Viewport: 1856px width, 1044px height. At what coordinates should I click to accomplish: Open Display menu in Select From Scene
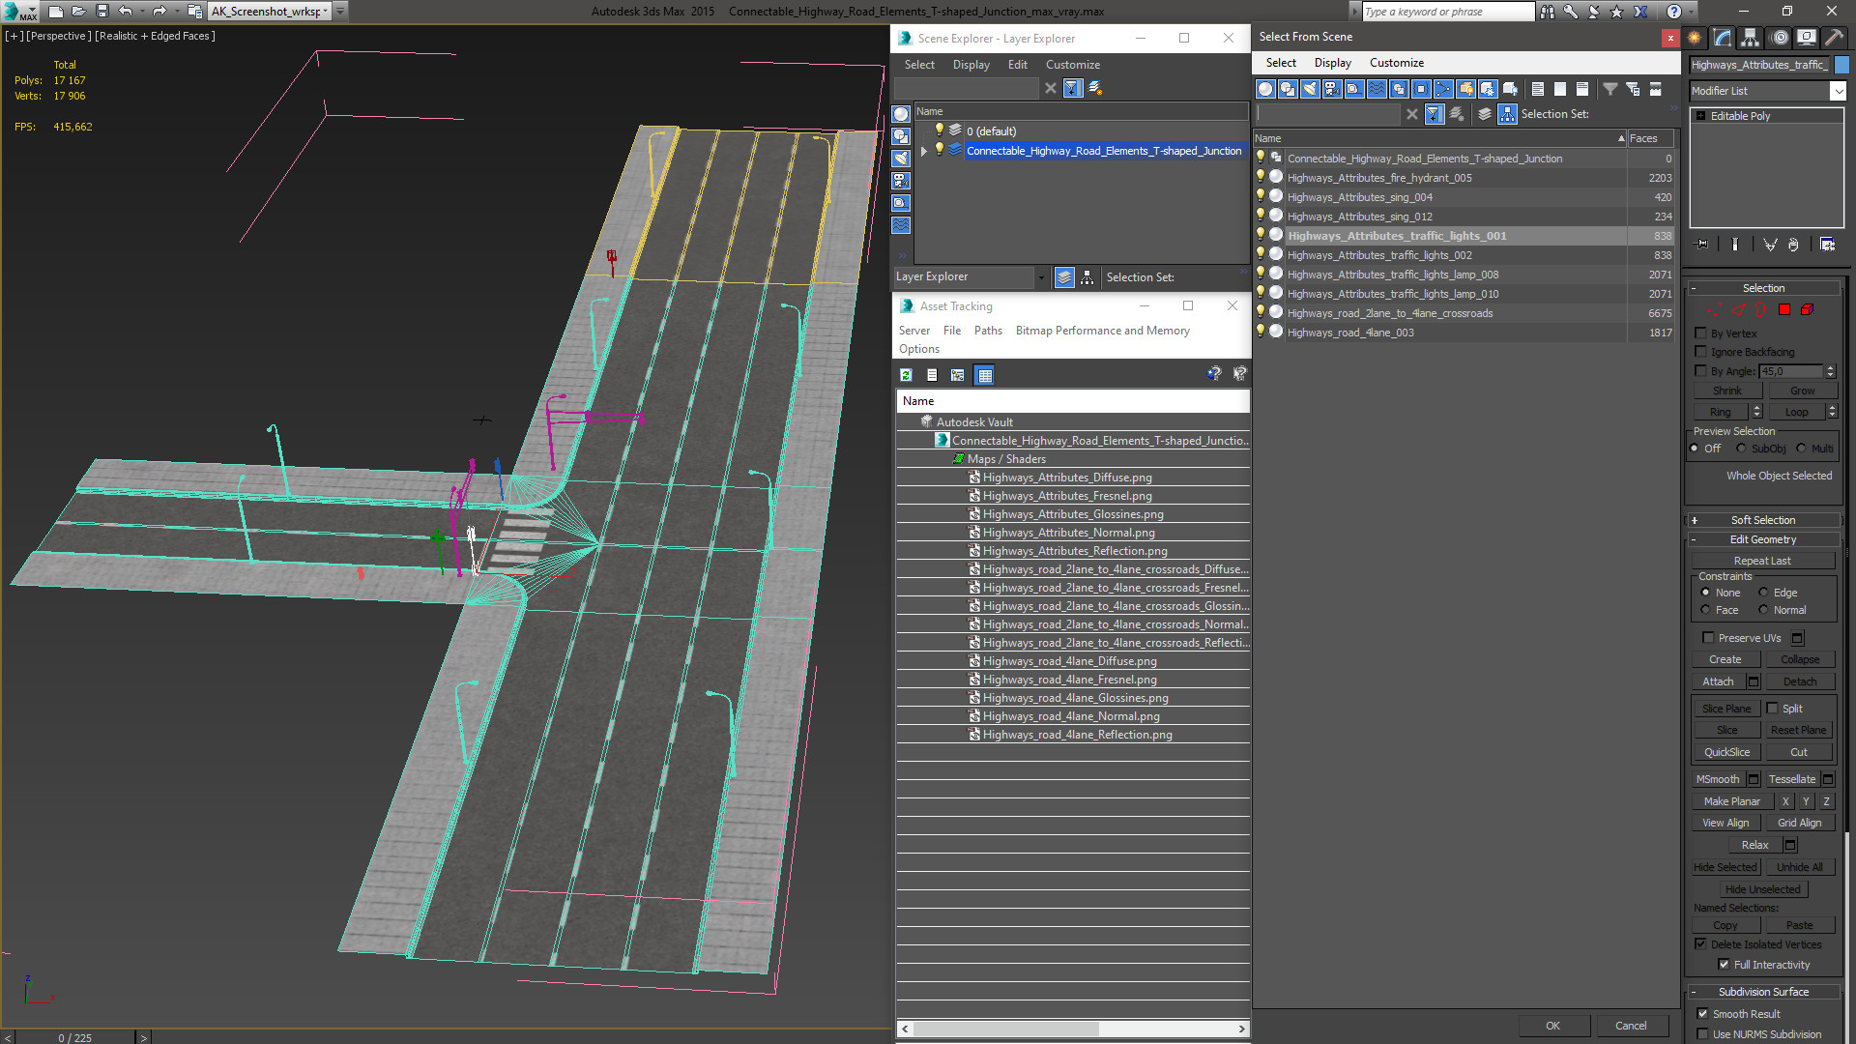click(1332, 63)
